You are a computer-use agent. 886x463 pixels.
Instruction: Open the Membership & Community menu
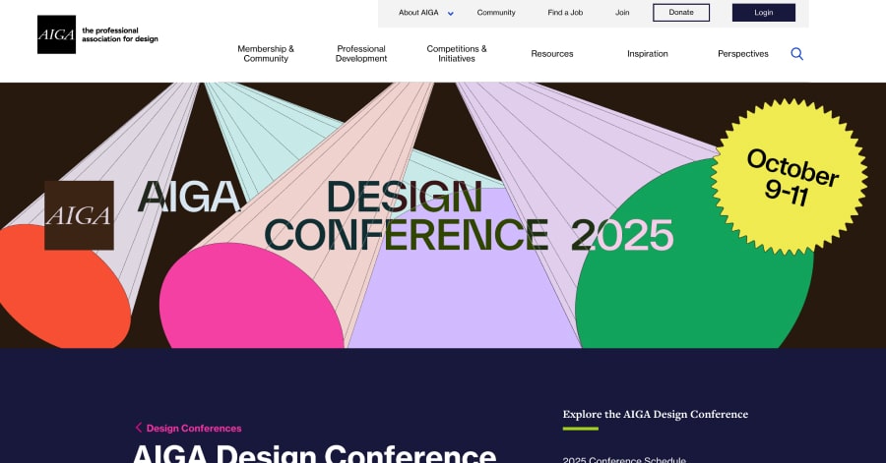pyautogui.click(x=266, y=54)
